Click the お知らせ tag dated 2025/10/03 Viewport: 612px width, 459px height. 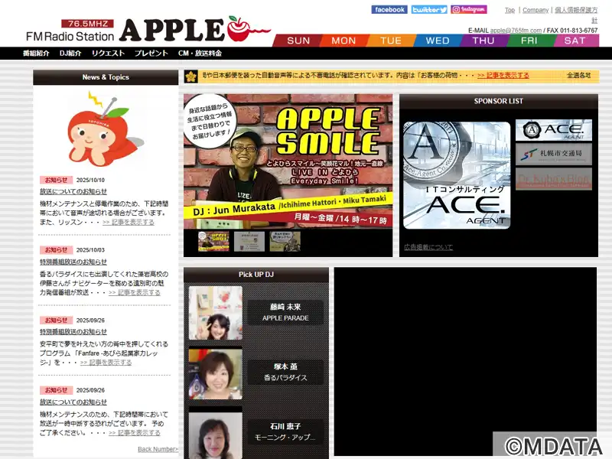pyautogui.click(x=56, y=250)
